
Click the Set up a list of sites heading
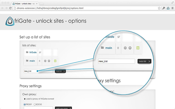click(x=35, y=37)
